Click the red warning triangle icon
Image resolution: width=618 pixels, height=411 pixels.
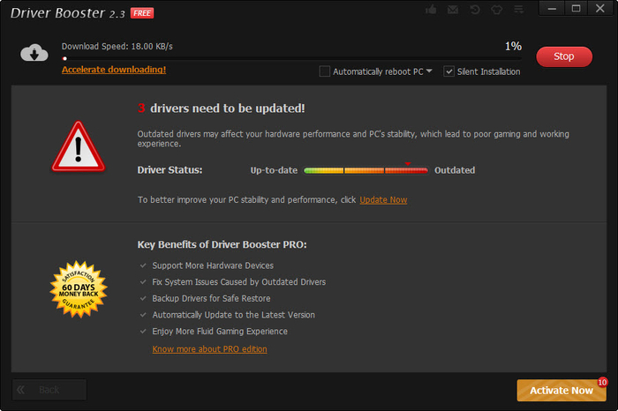click(79, 146)
